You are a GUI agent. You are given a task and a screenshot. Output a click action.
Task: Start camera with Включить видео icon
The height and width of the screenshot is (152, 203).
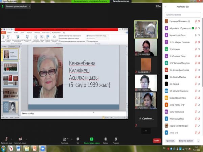click(20, 139)
